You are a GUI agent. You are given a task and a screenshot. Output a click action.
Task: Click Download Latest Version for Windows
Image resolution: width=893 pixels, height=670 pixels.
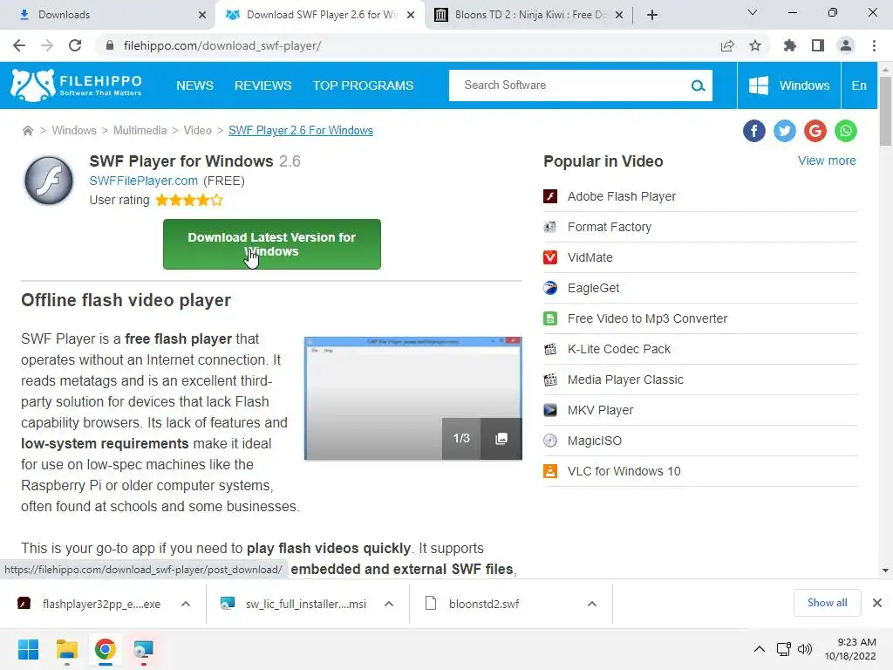tap(272, 244)
